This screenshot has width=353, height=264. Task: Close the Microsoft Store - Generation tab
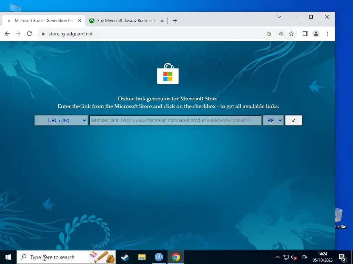pyautogui.click(x=80, y=21)
